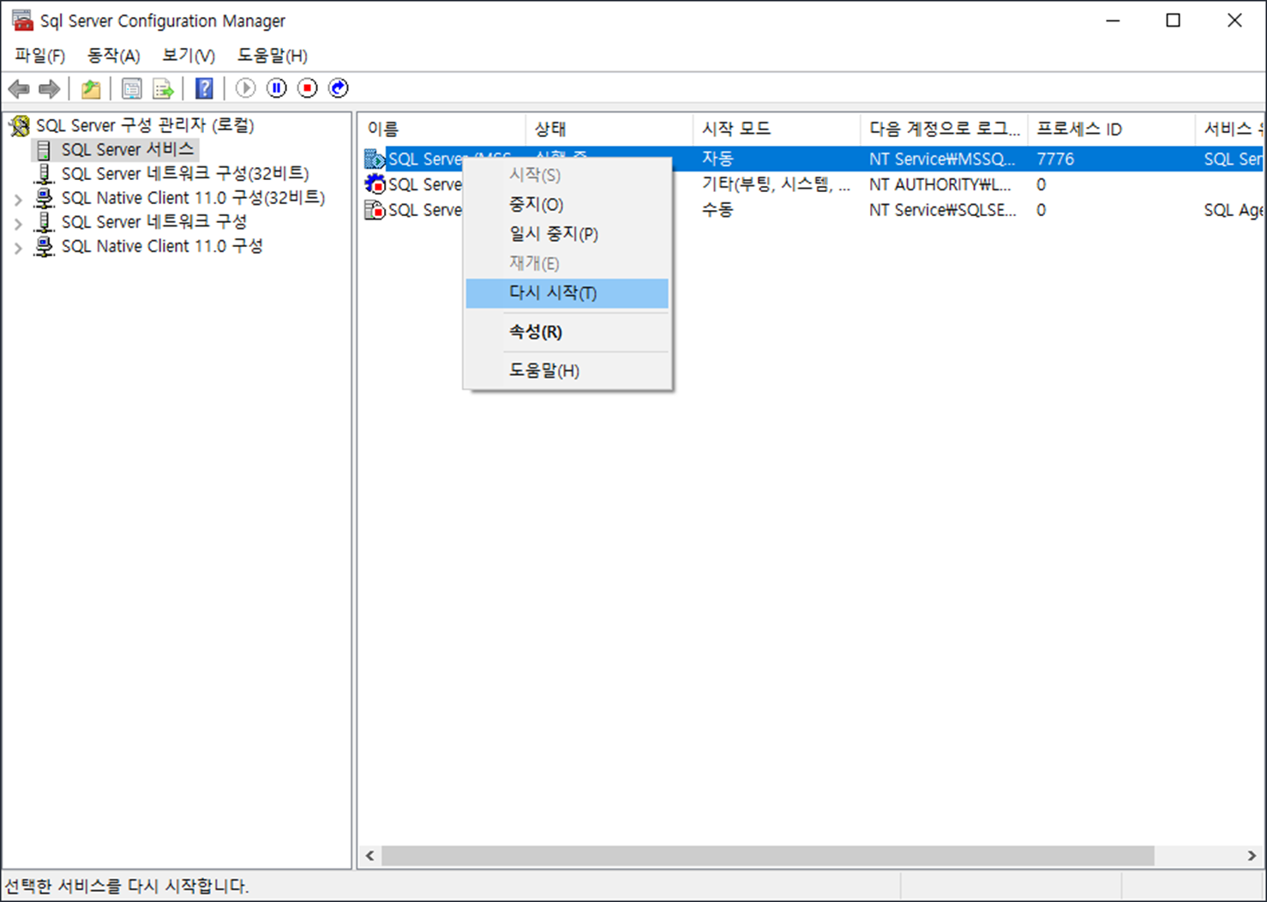Click the SQL Server 구성 관리자 root icon
The image size is (1267, 902).
[20, 126]
